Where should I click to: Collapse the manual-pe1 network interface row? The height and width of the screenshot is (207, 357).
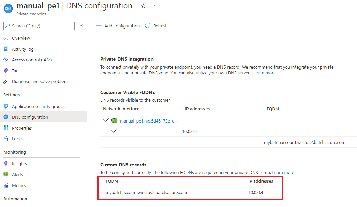[106, 120]
